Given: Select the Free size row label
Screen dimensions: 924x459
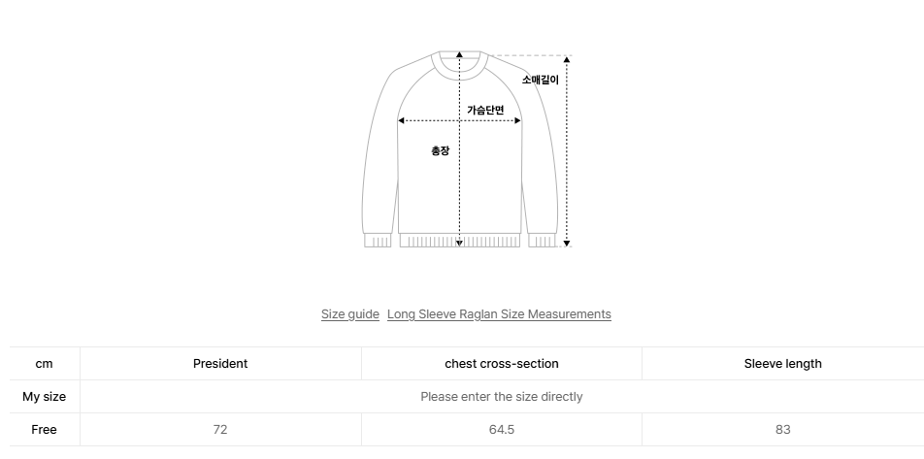Looking at the screenshot, I should [45, 430].
